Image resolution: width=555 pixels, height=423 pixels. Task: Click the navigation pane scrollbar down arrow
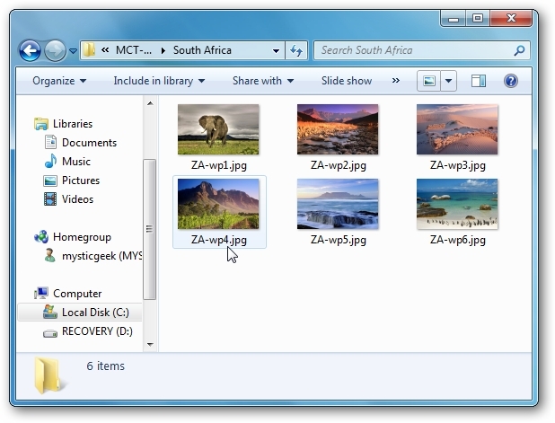point(150,345)
